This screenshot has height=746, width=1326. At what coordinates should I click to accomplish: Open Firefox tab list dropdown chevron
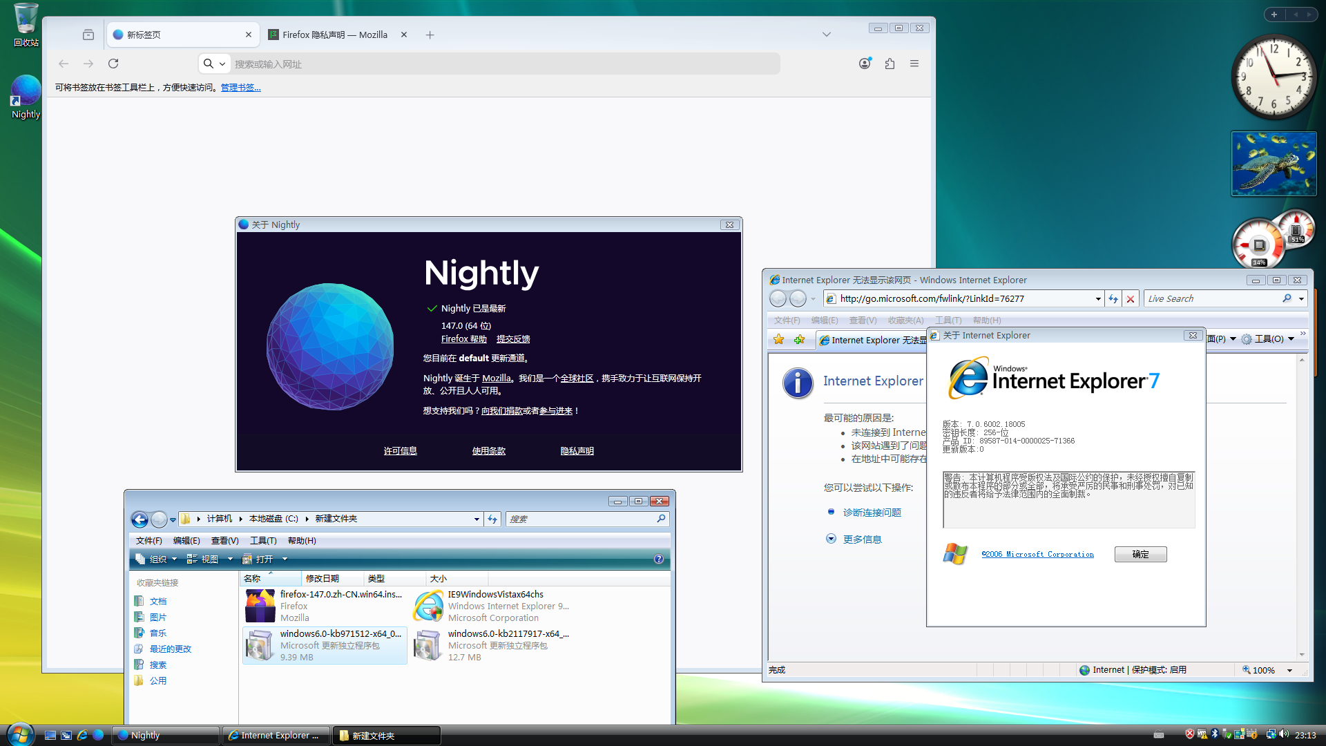(826, 35)
